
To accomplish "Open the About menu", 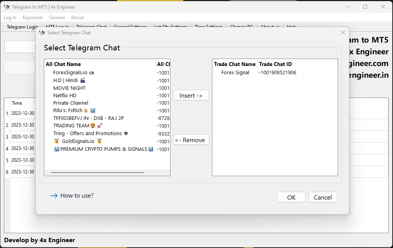I will pyautogui.click(x=77, y=18).
